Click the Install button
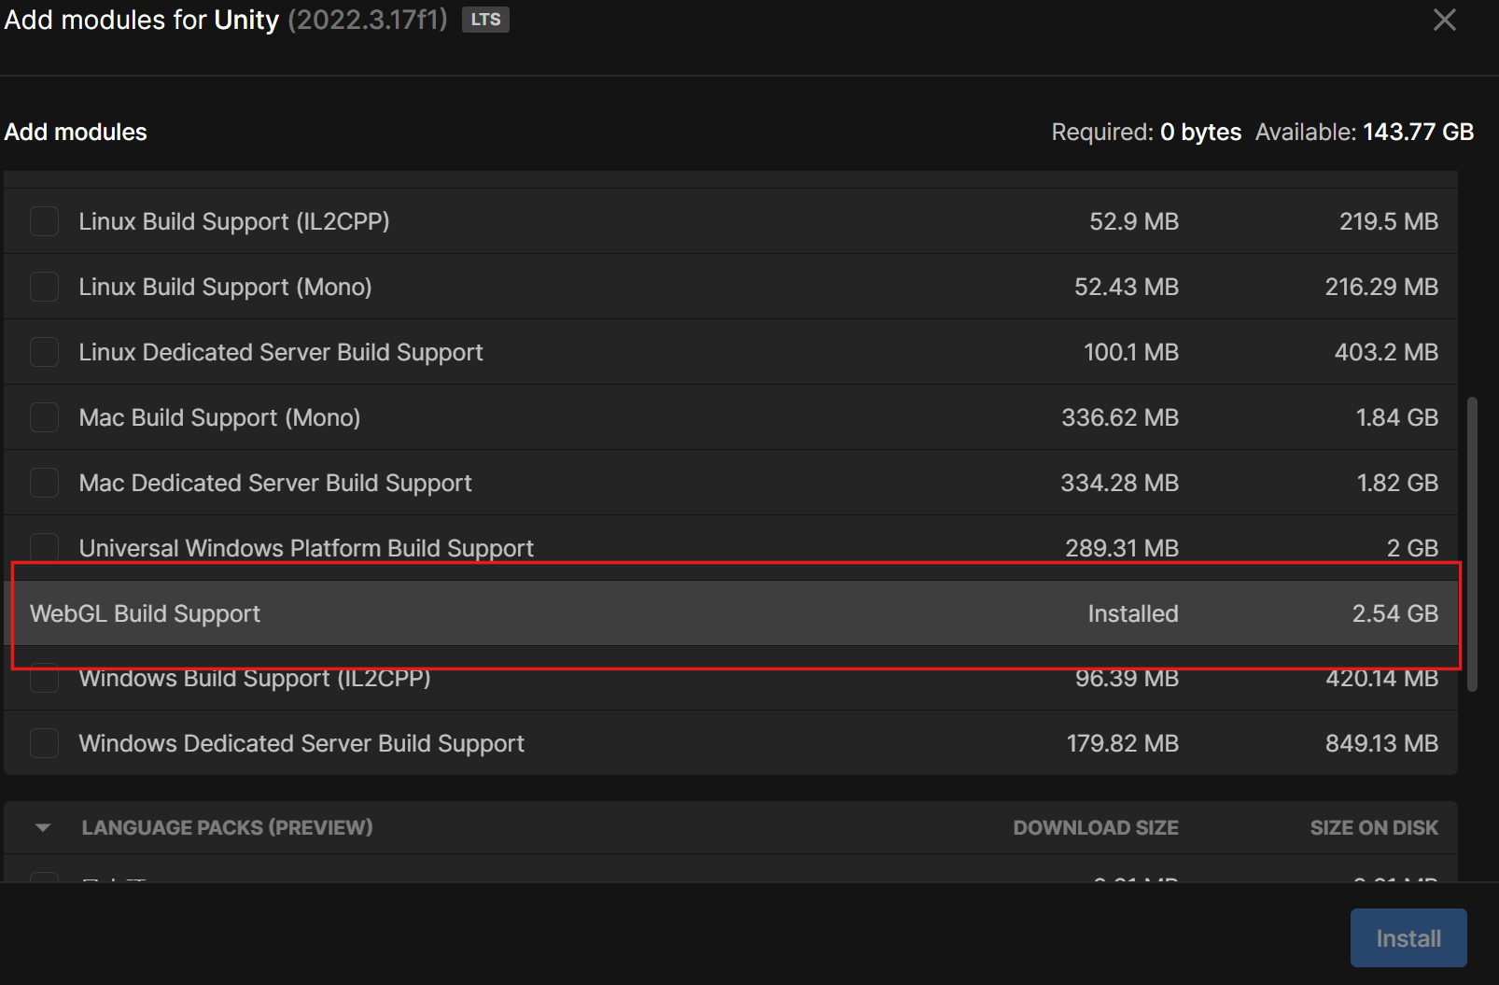The image size is (1499, 985). [x=1408, y=938]
